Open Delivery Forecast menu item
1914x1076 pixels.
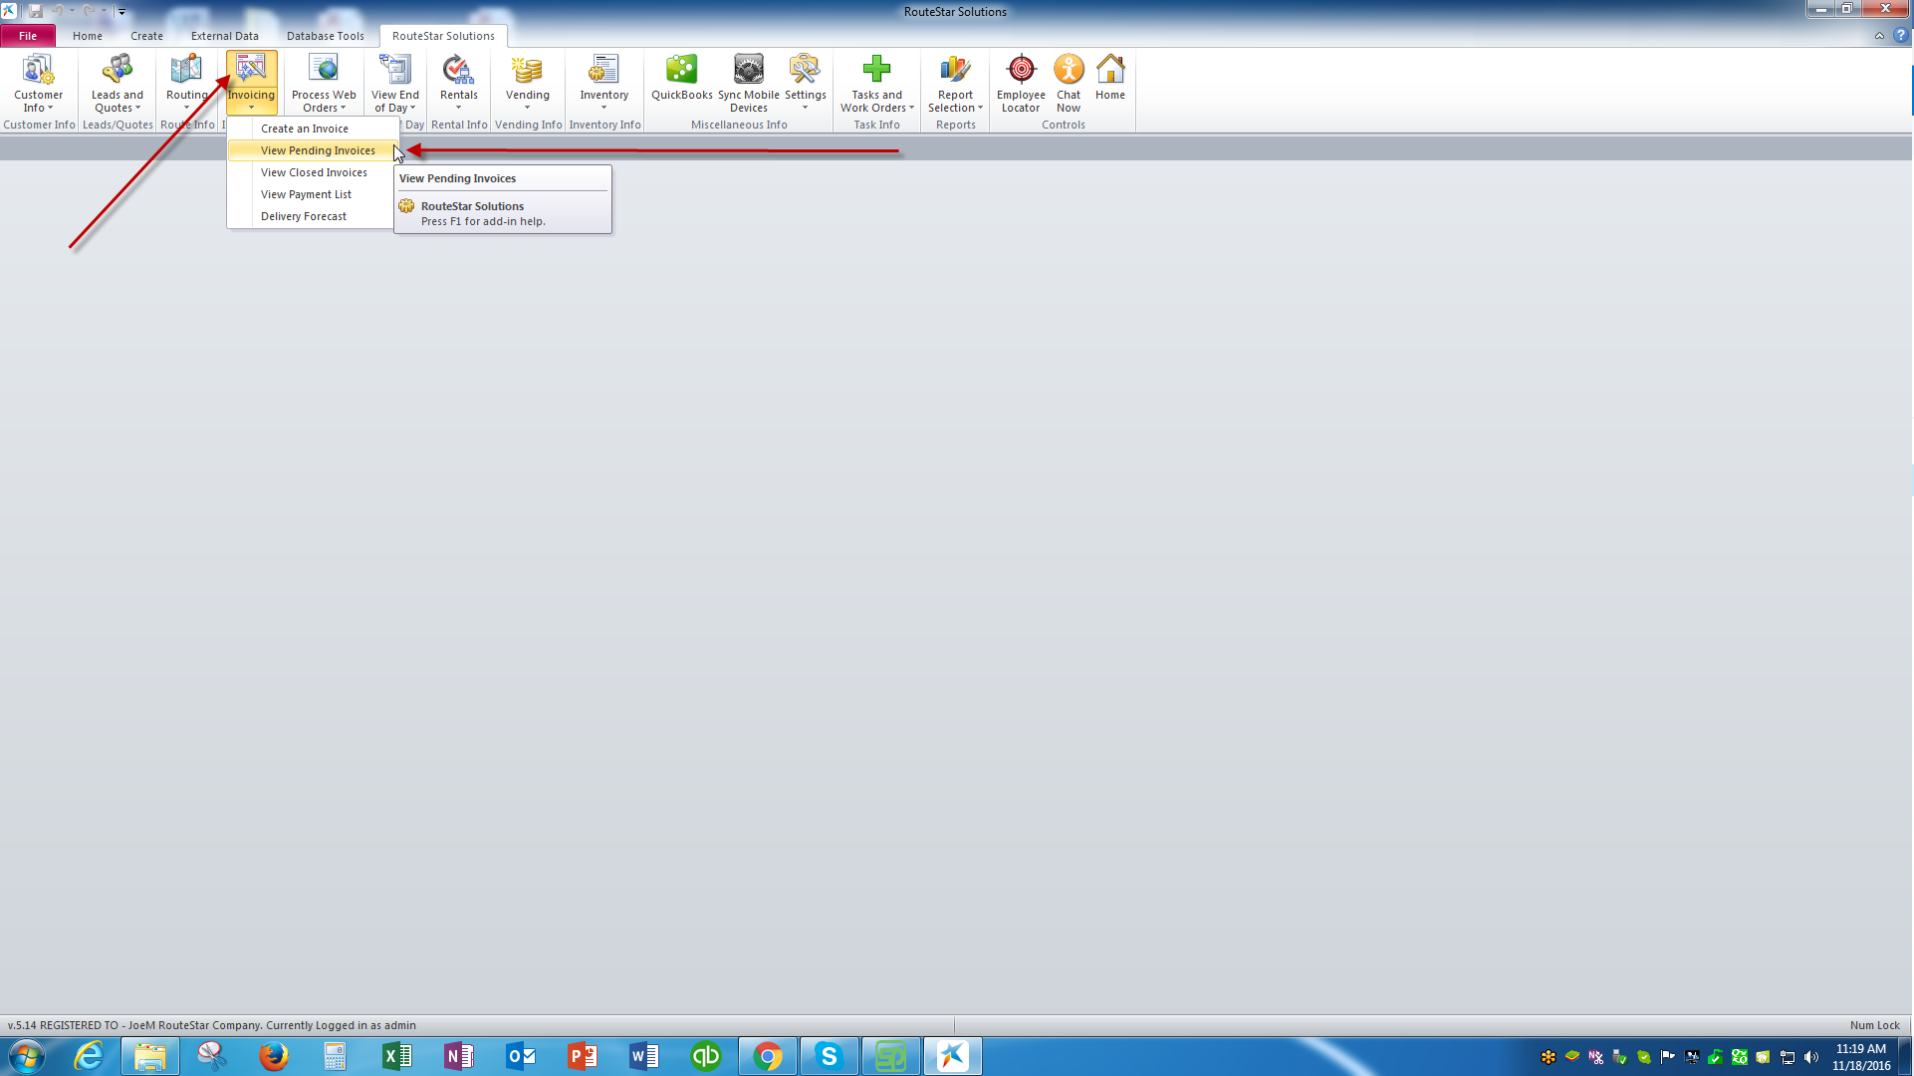(313, 216)
